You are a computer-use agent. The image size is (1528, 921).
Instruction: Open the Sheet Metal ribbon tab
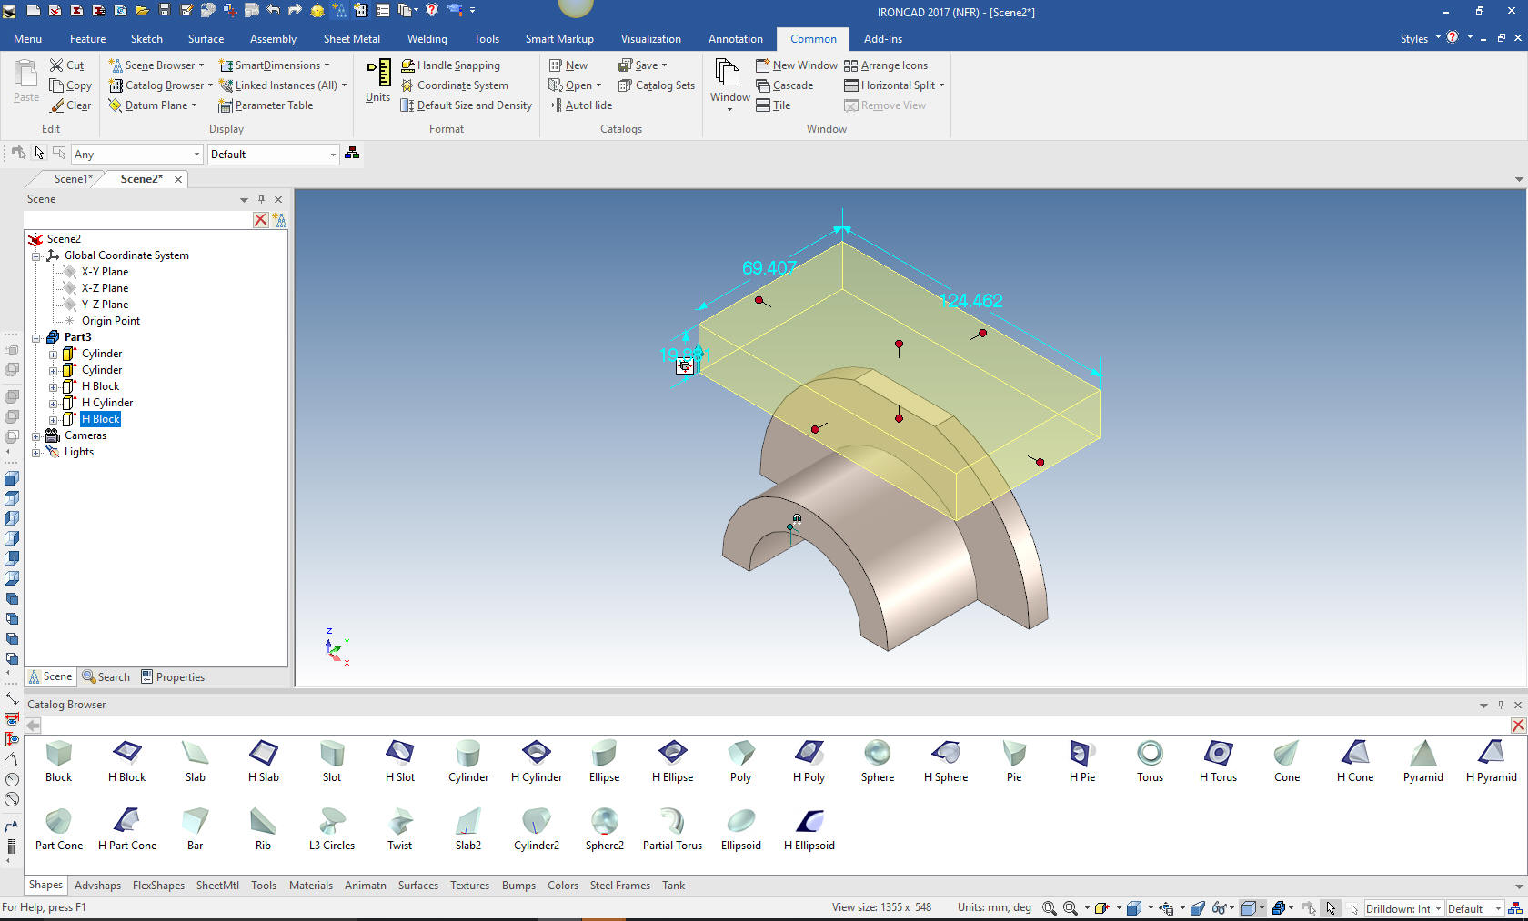pos(351,39)
